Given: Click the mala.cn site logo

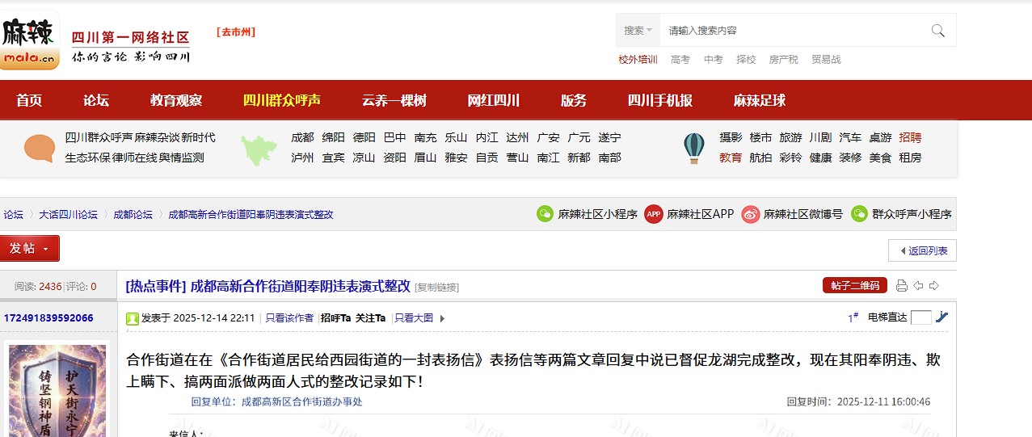Looking at the screenshot, I should coord(30,39).
